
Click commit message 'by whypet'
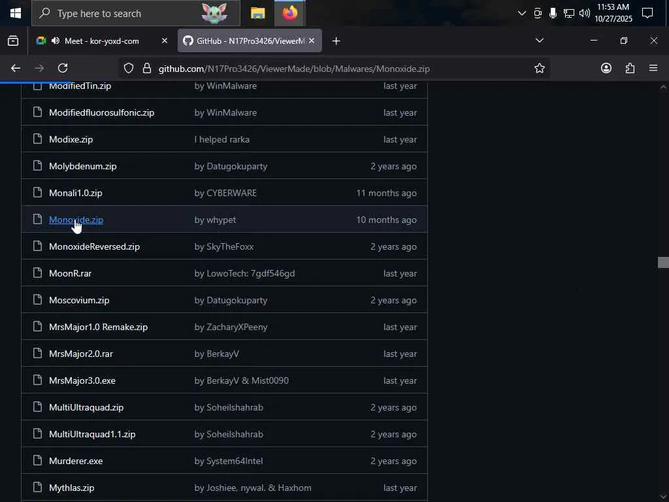point(215,220)
